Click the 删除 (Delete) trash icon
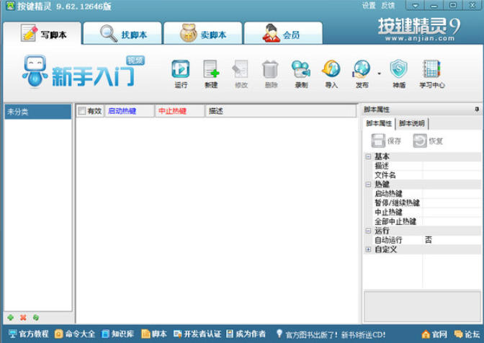The height and width of the screenshot is (343, 484). tap(271, 73)
